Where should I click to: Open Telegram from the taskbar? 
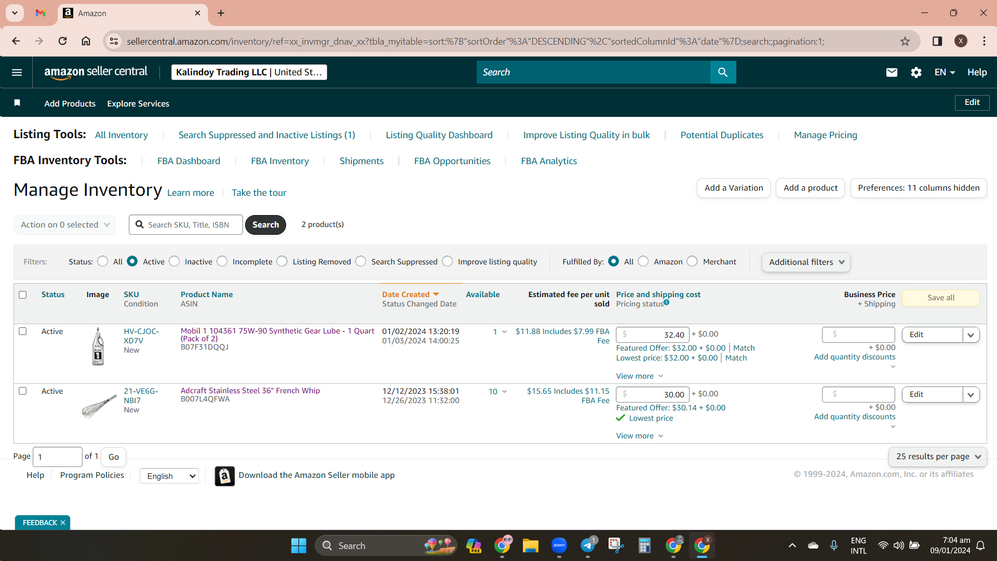tap(587, 545)
